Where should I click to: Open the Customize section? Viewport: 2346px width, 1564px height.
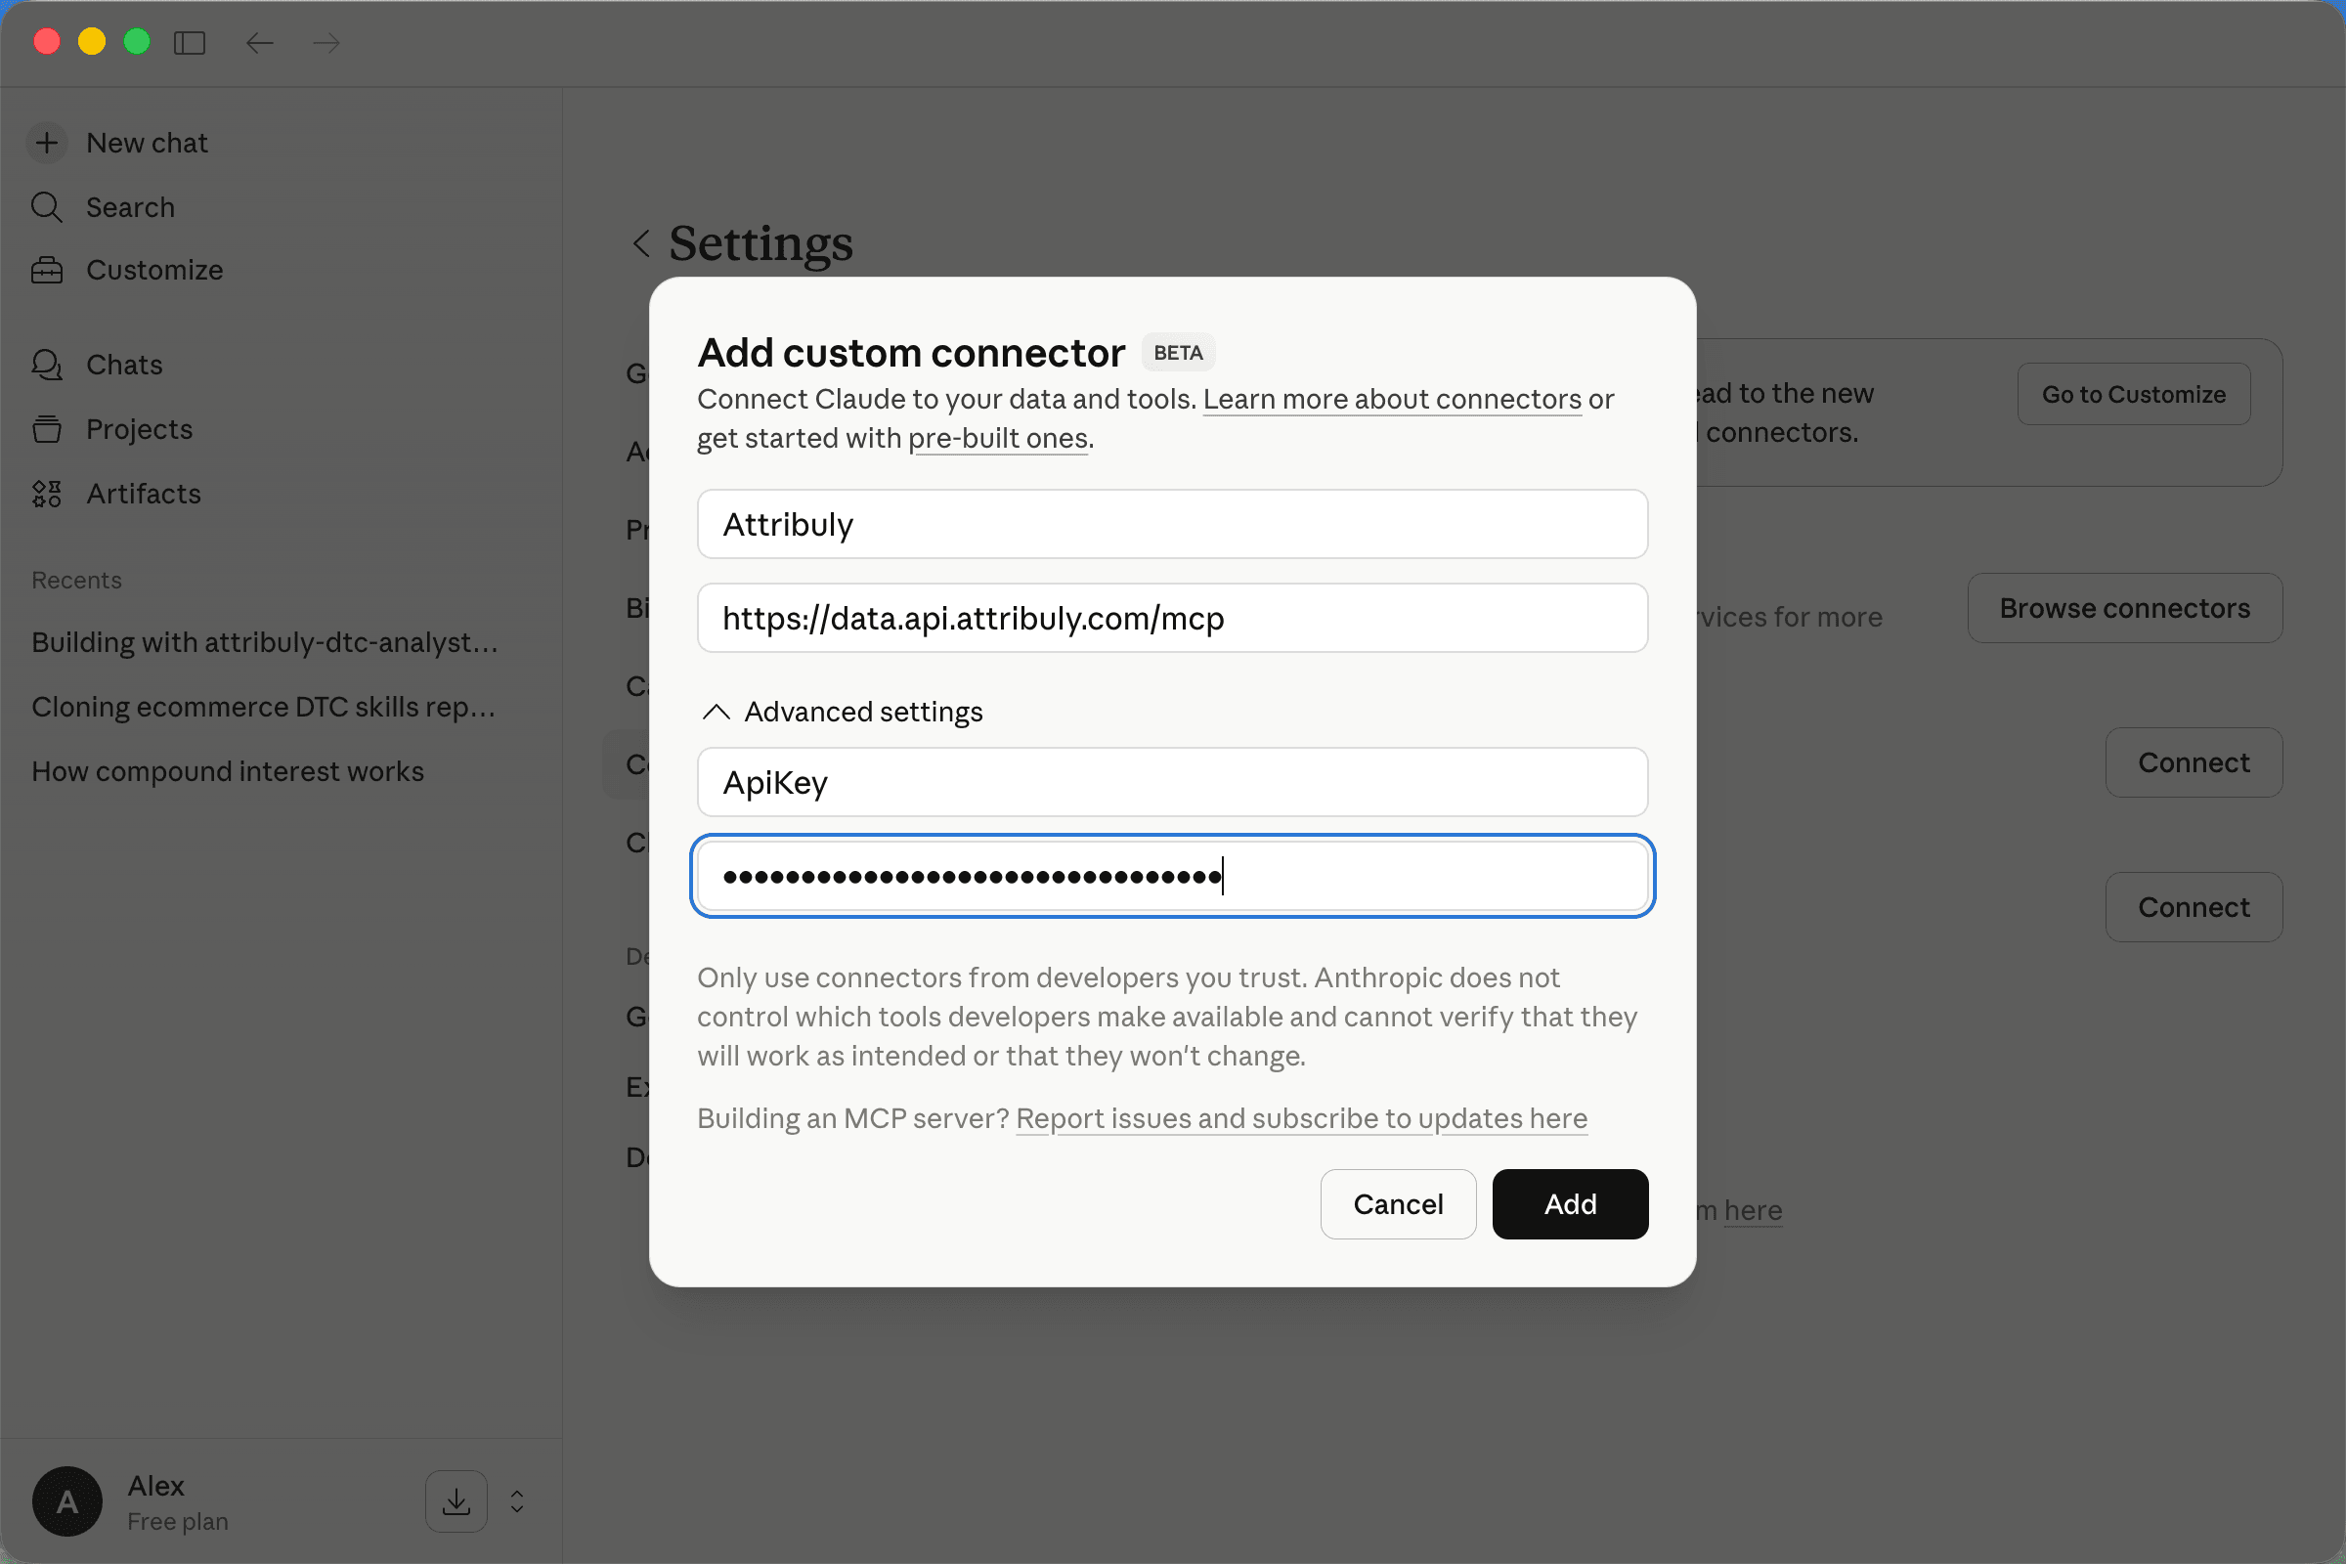(x=154, y=270)
